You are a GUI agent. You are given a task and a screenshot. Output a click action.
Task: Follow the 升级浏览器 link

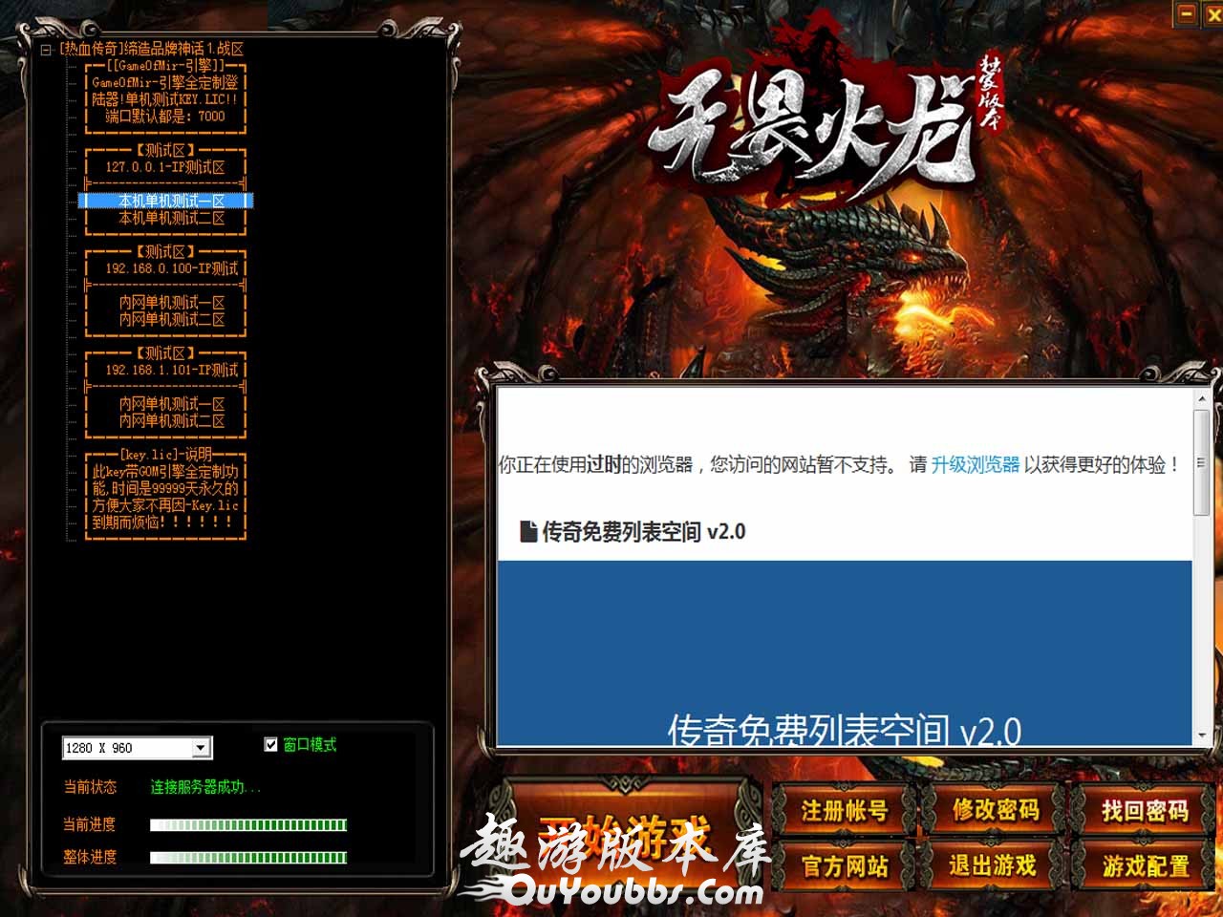tap(976, 464)
